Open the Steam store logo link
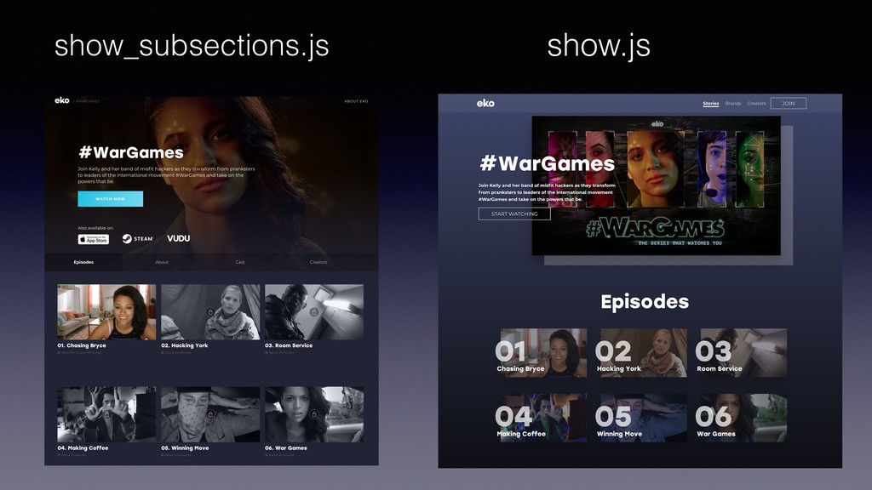 pos(137,238)
